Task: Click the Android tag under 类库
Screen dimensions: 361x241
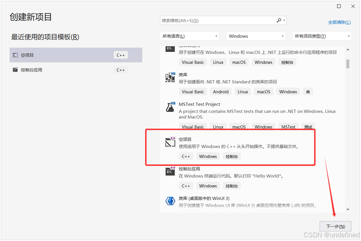Action: click(x=221, y=91)
